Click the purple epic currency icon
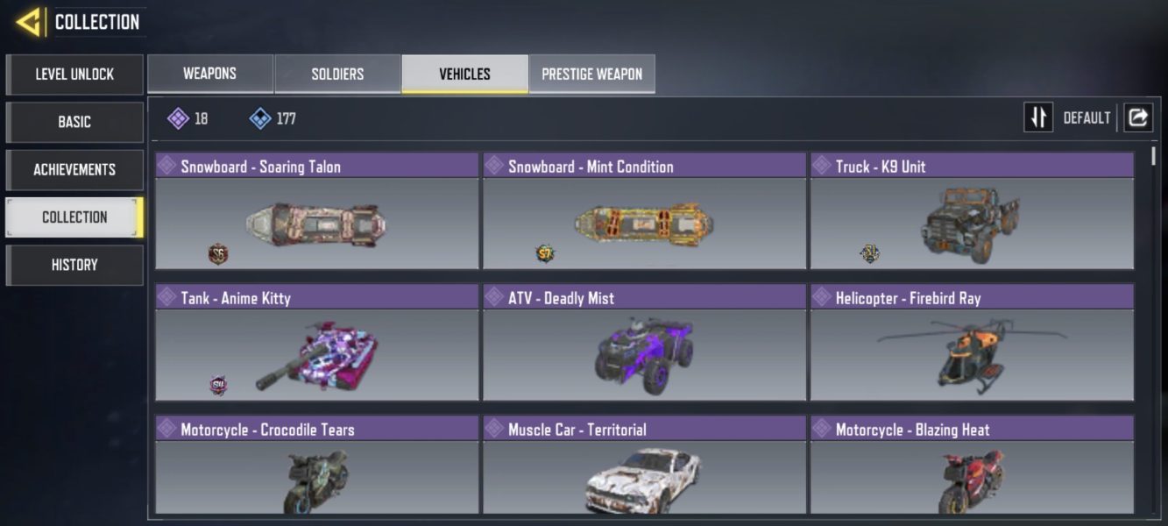 (x=178, y=118)
